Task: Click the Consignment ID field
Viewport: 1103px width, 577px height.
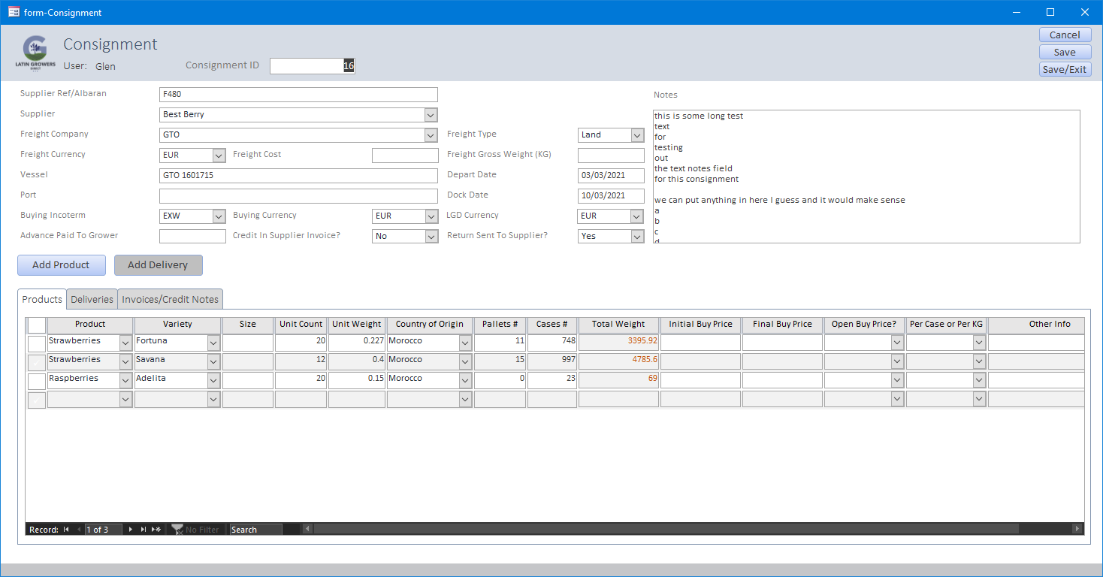Action: point(312,66)
